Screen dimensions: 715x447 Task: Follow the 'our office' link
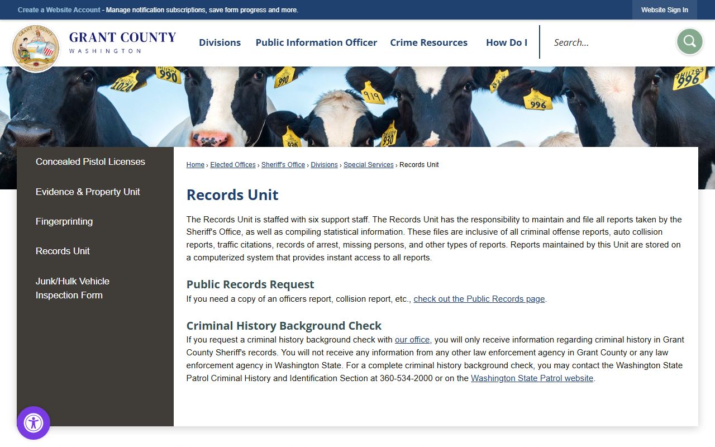click(x=412, y=340)
